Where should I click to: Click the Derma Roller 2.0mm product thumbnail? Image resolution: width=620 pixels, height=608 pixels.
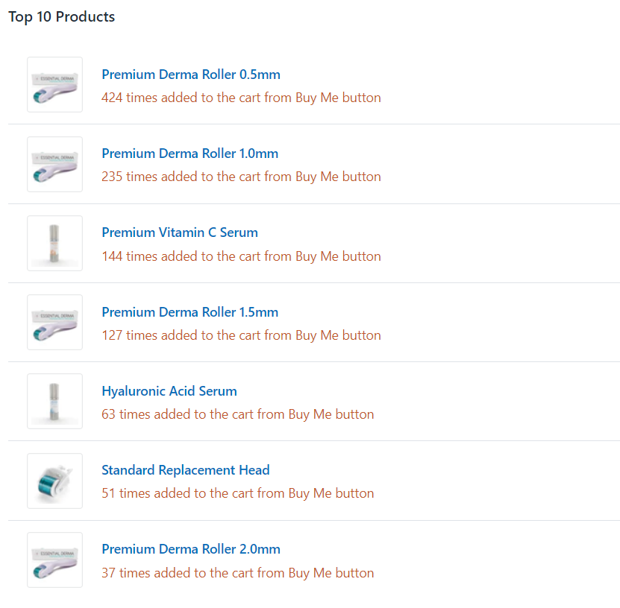tap(55, 560)
